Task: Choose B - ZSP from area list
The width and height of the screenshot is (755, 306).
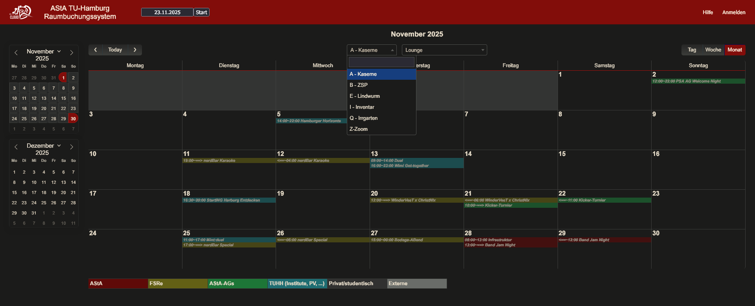Action: click(359, 85)
